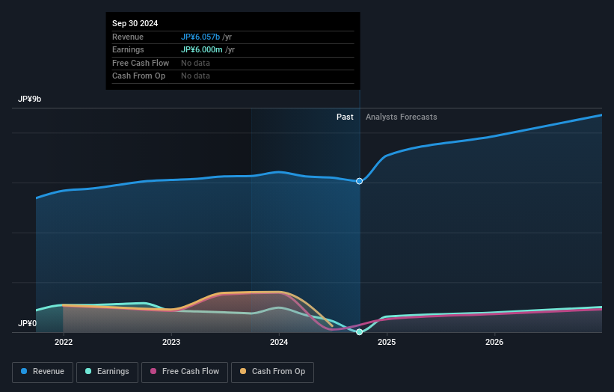Click the Revenue label in tooltip

tap(128, 37)
